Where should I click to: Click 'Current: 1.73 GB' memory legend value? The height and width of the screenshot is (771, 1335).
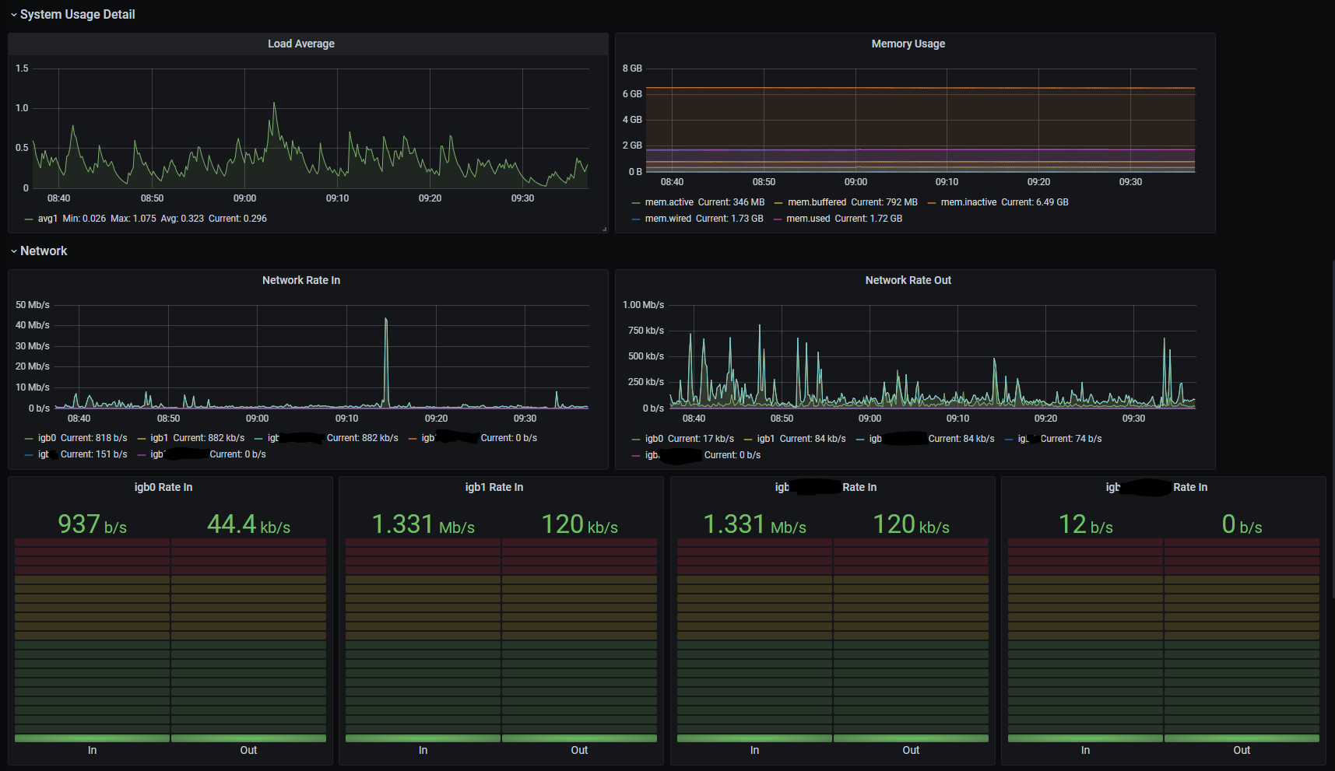729,219
